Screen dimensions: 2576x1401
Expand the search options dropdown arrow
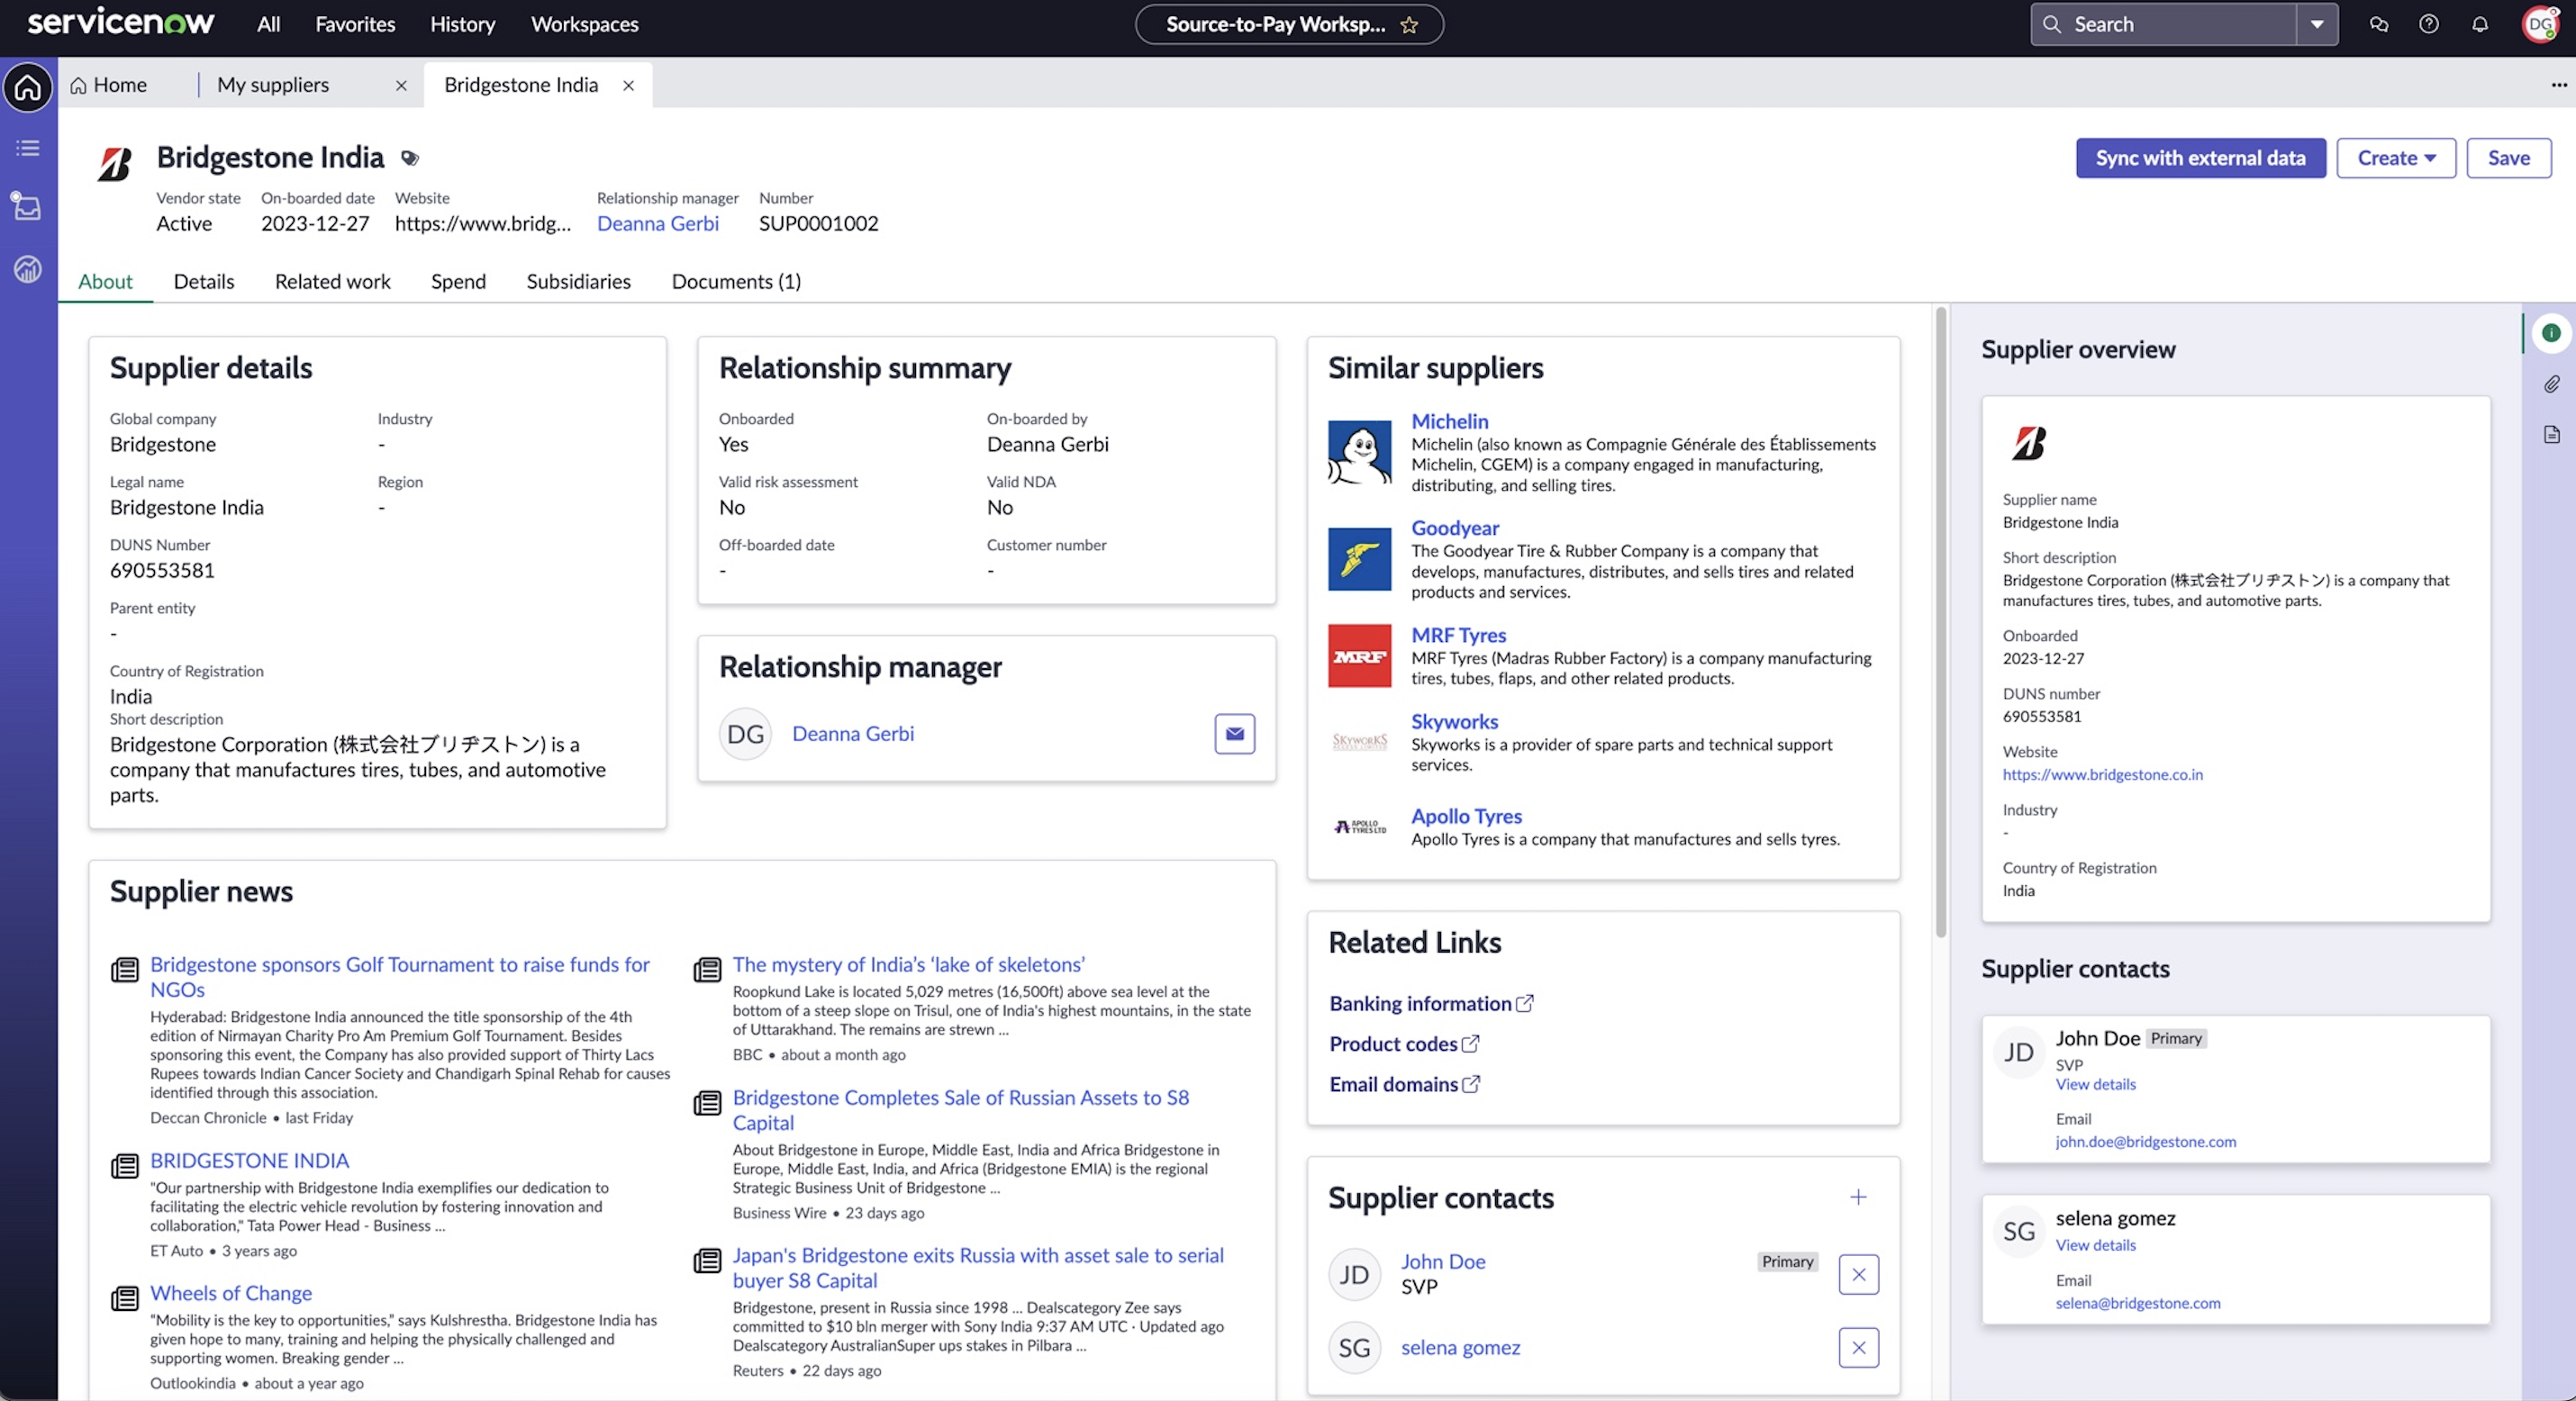[2317, 24]
